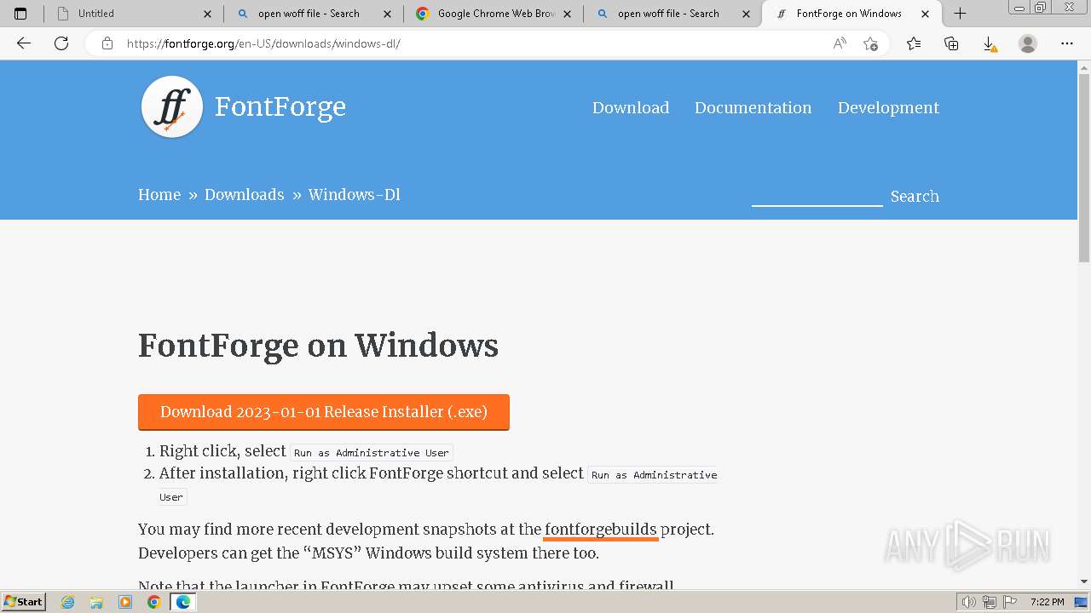Open the Development nav menu

[888, 108]
